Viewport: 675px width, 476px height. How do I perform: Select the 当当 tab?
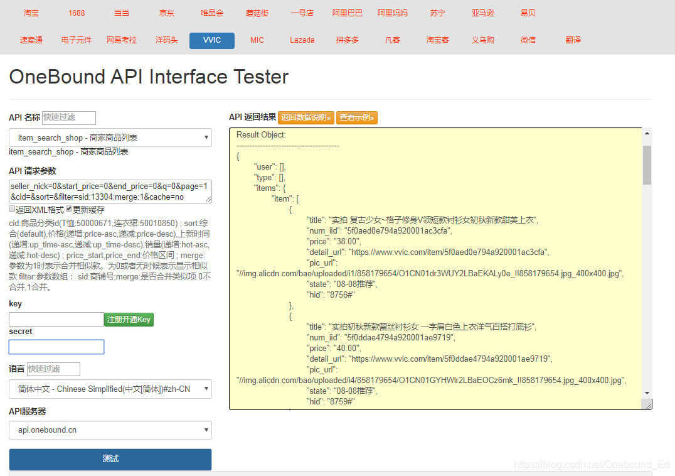click(x=122, y=13)
